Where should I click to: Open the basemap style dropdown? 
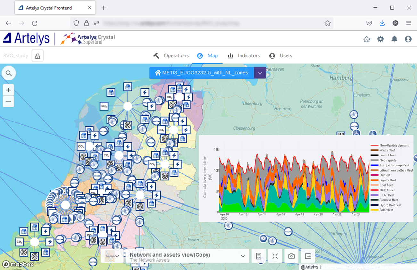112,256
